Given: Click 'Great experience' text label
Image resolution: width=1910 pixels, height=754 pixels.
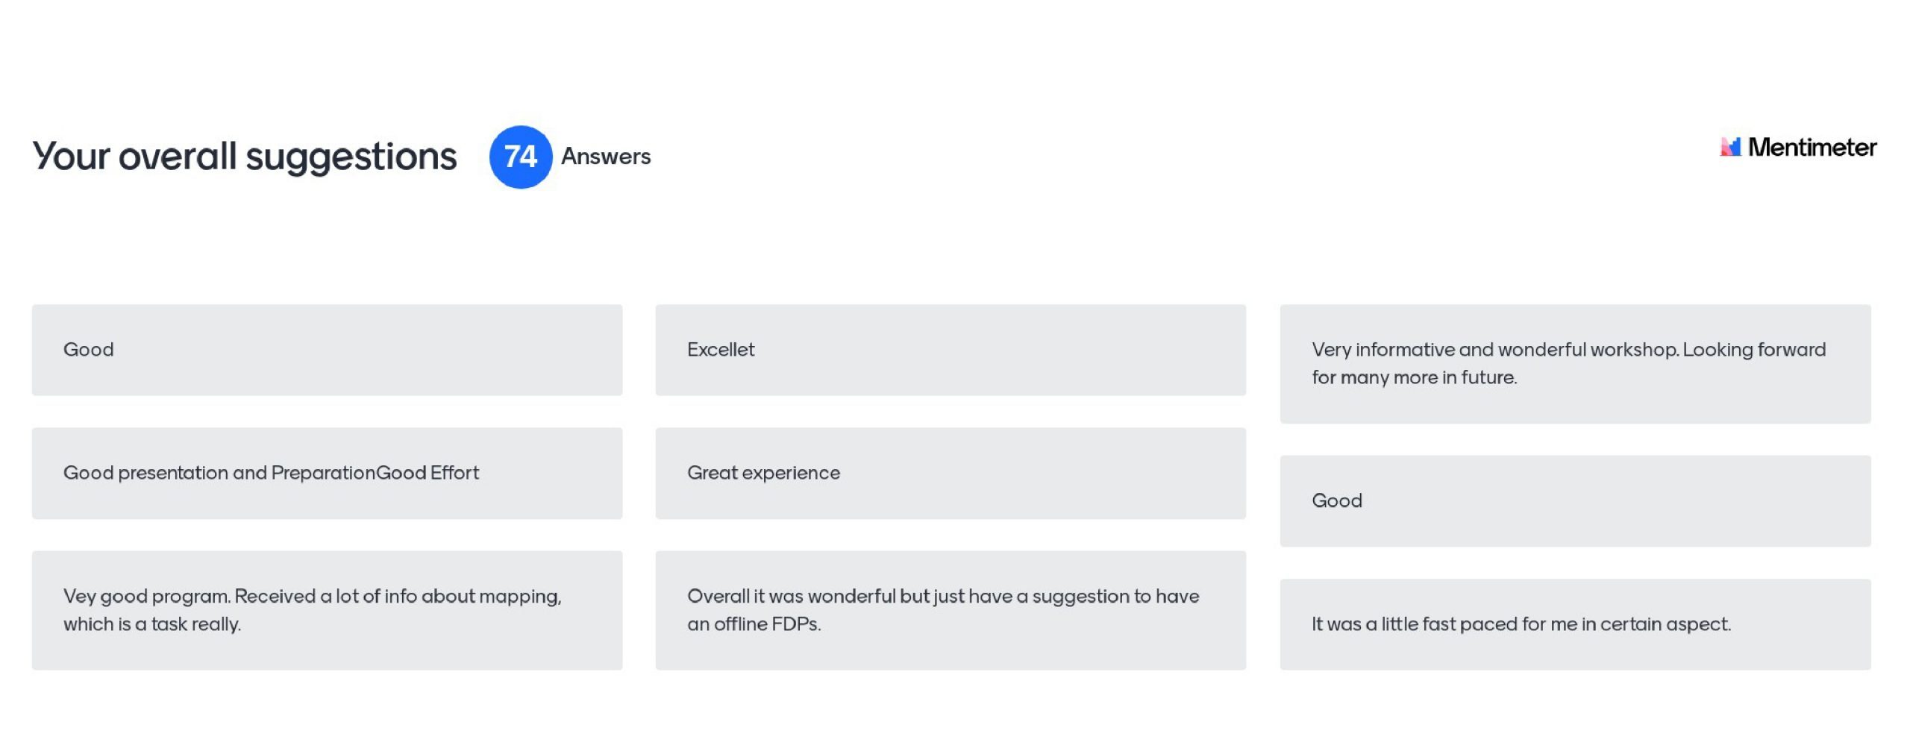Looking at the screenshot, I should coord(763,474).
